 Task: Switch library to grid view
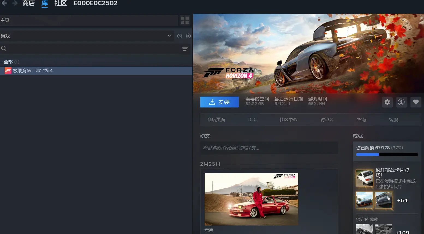point(185,20)
